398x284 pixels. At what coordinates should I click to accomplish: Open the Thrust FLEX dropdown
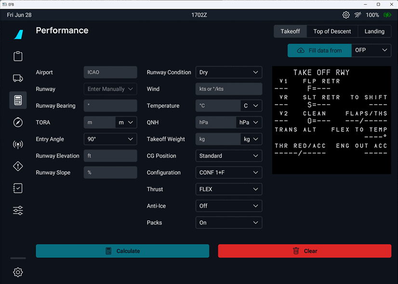229,189
